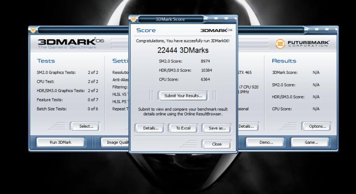Open Options... under Results

click(x=317, y=126)
